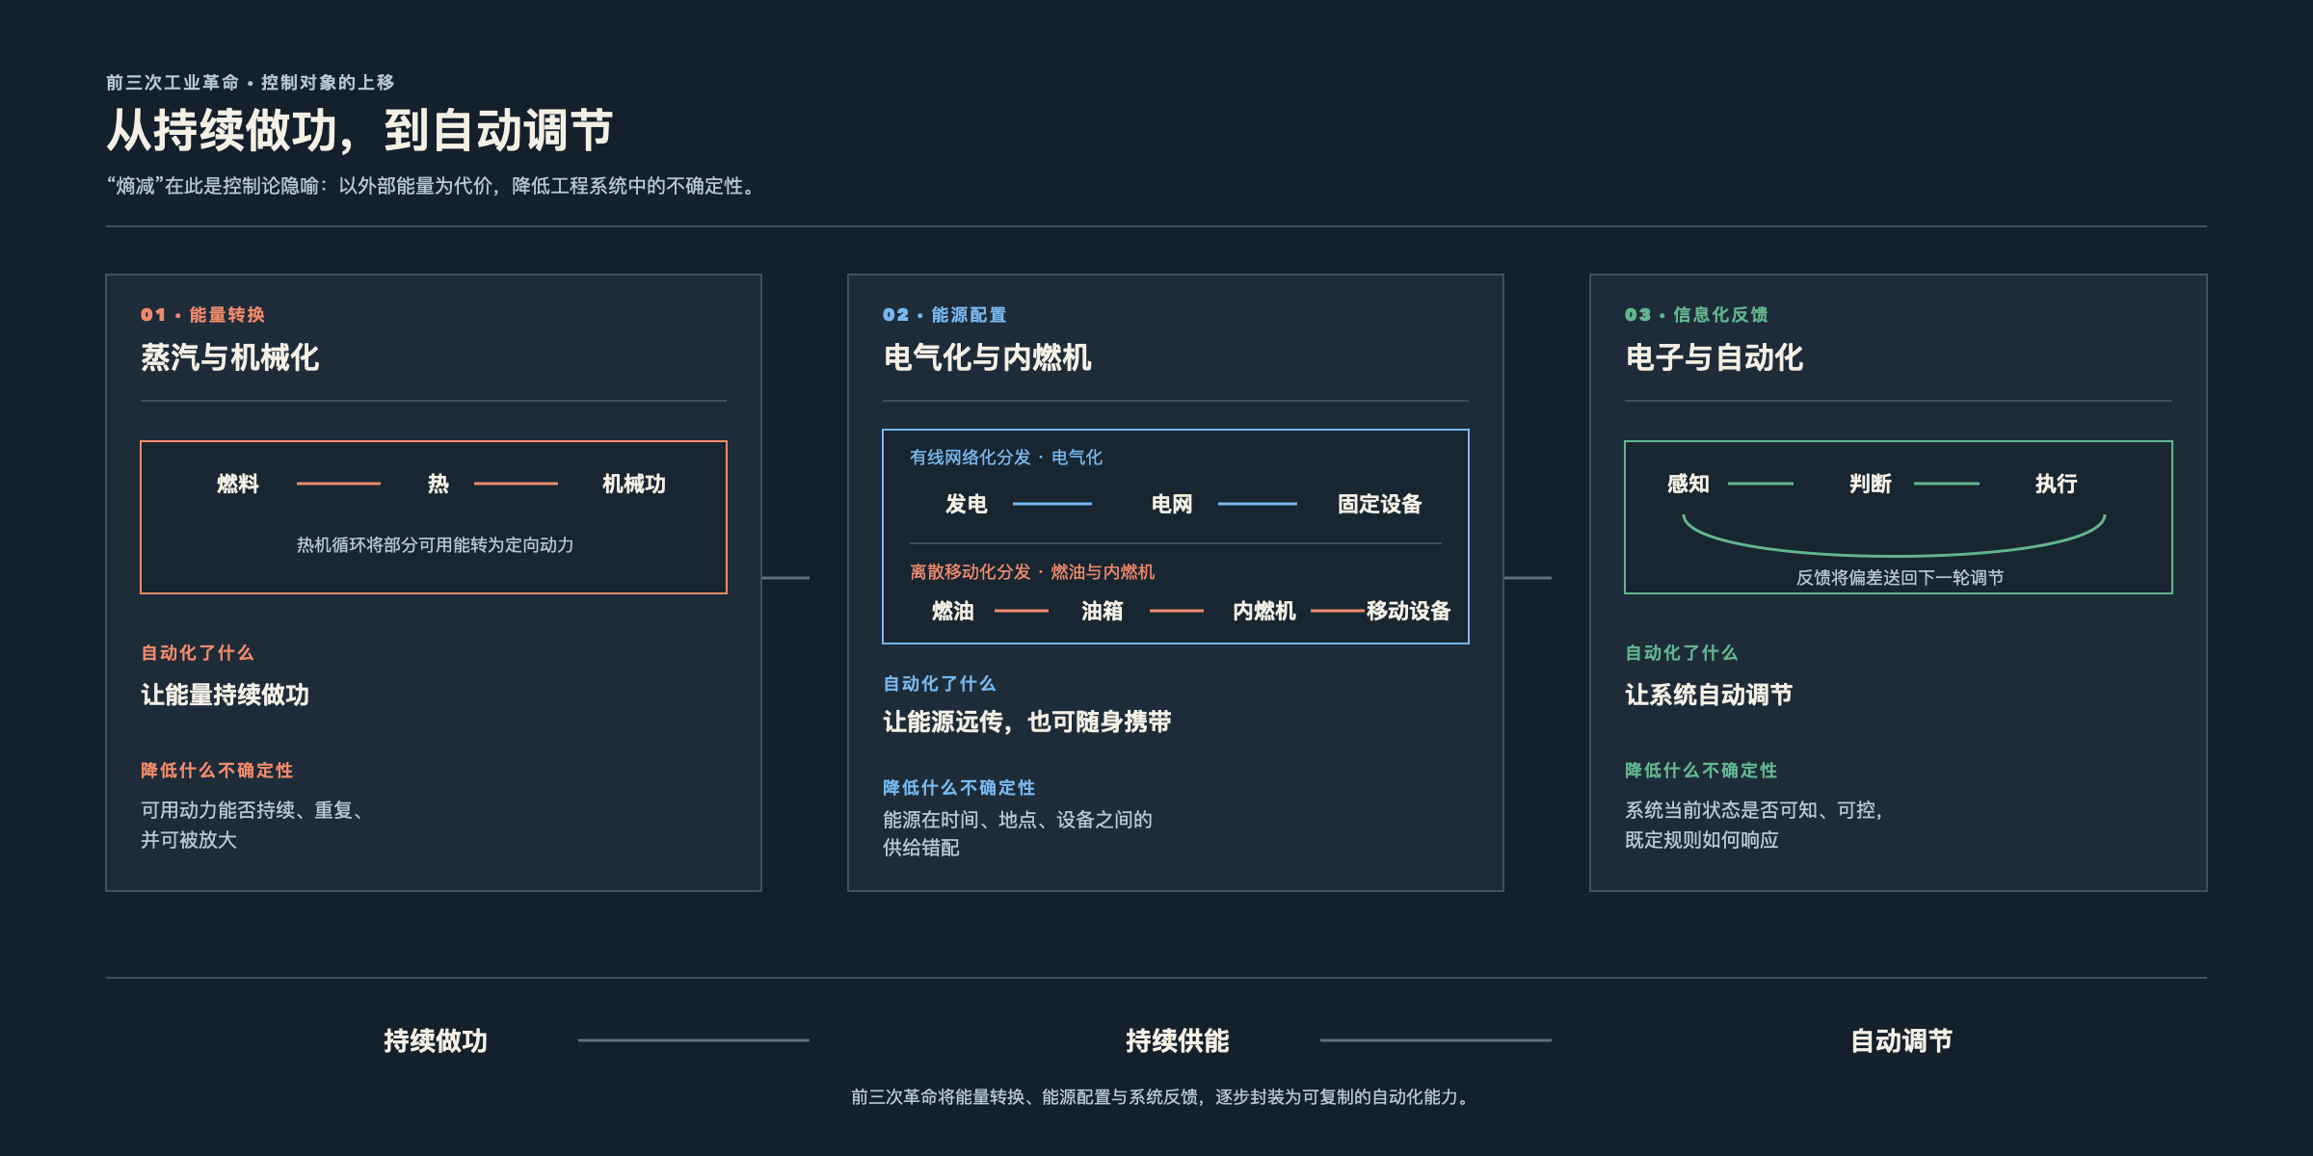Click the card heading 电气化与内燃机
Viewport: 2313px width, 1156px height.
tap(987, 357)
